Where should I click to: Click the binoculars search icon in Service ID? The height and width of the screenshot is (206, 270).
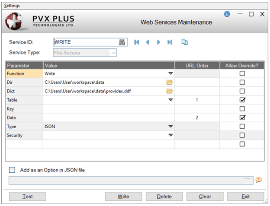coord(122,42)
